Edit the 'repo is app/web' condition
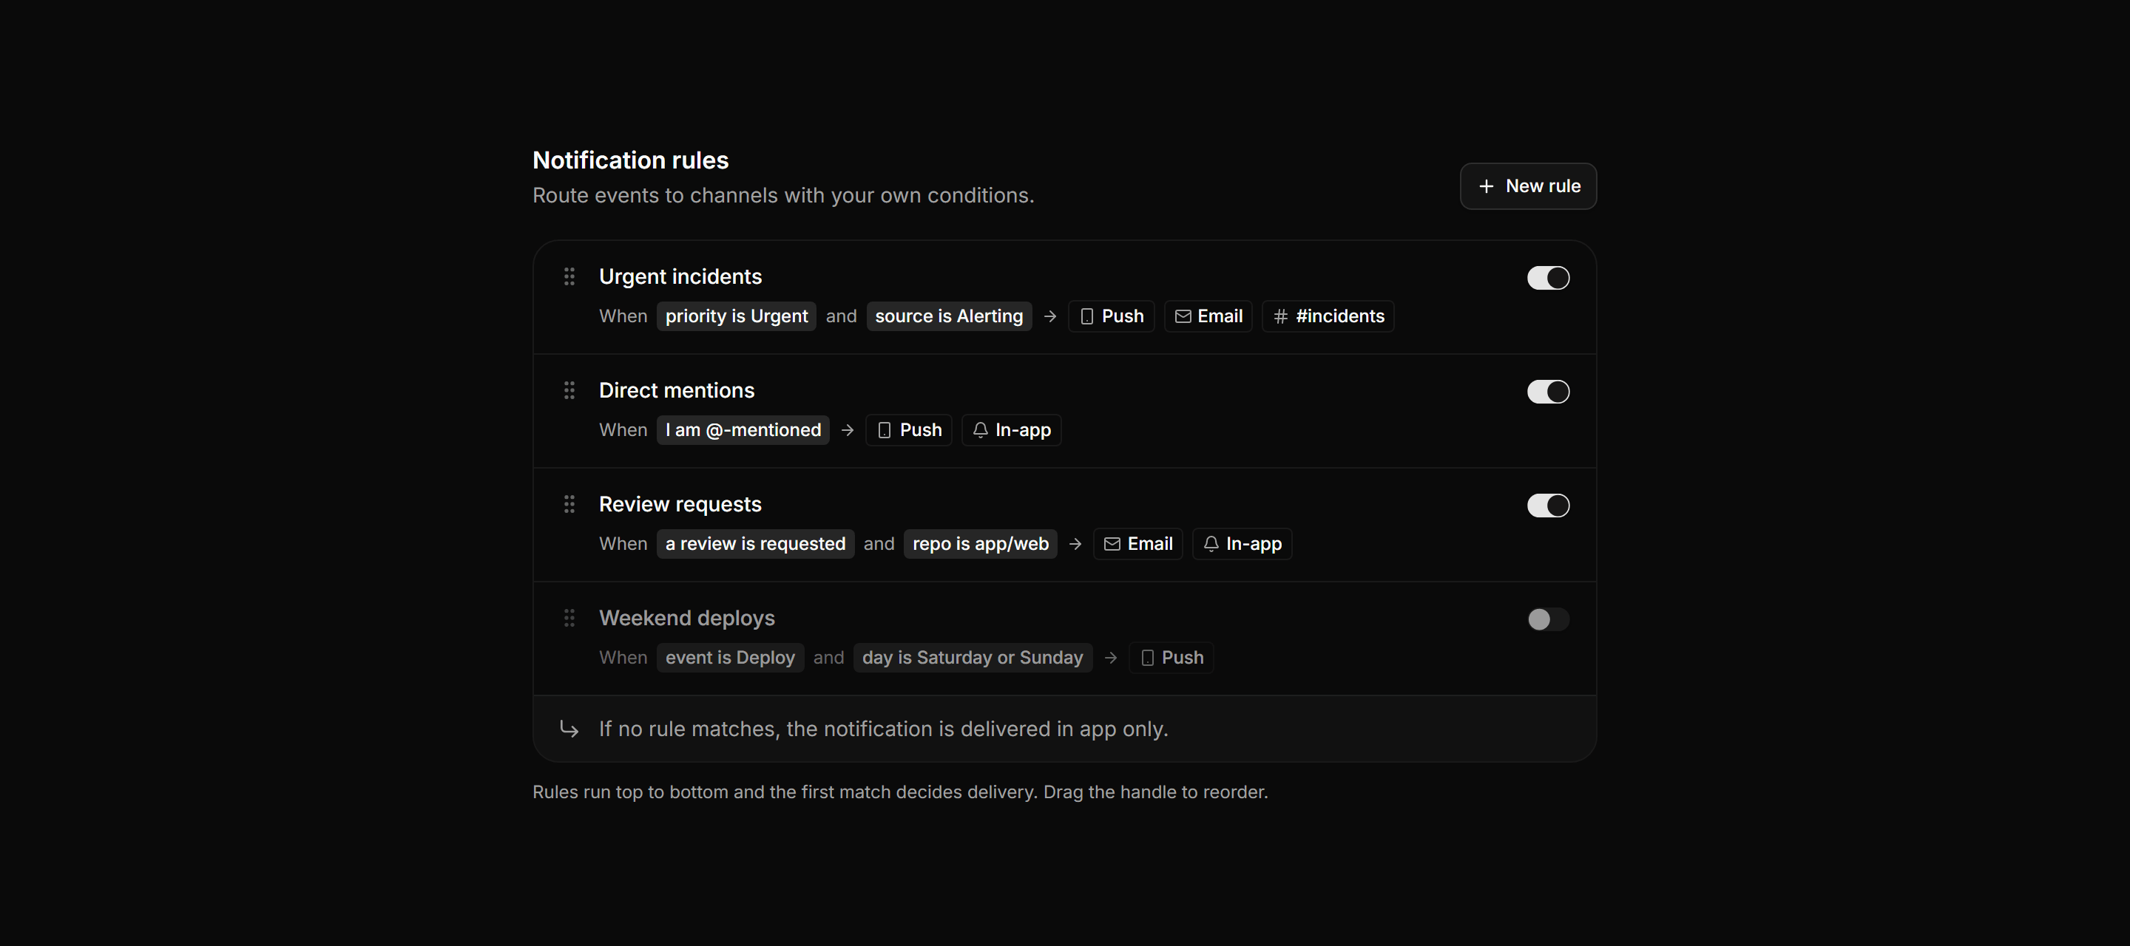 [980, 545]
